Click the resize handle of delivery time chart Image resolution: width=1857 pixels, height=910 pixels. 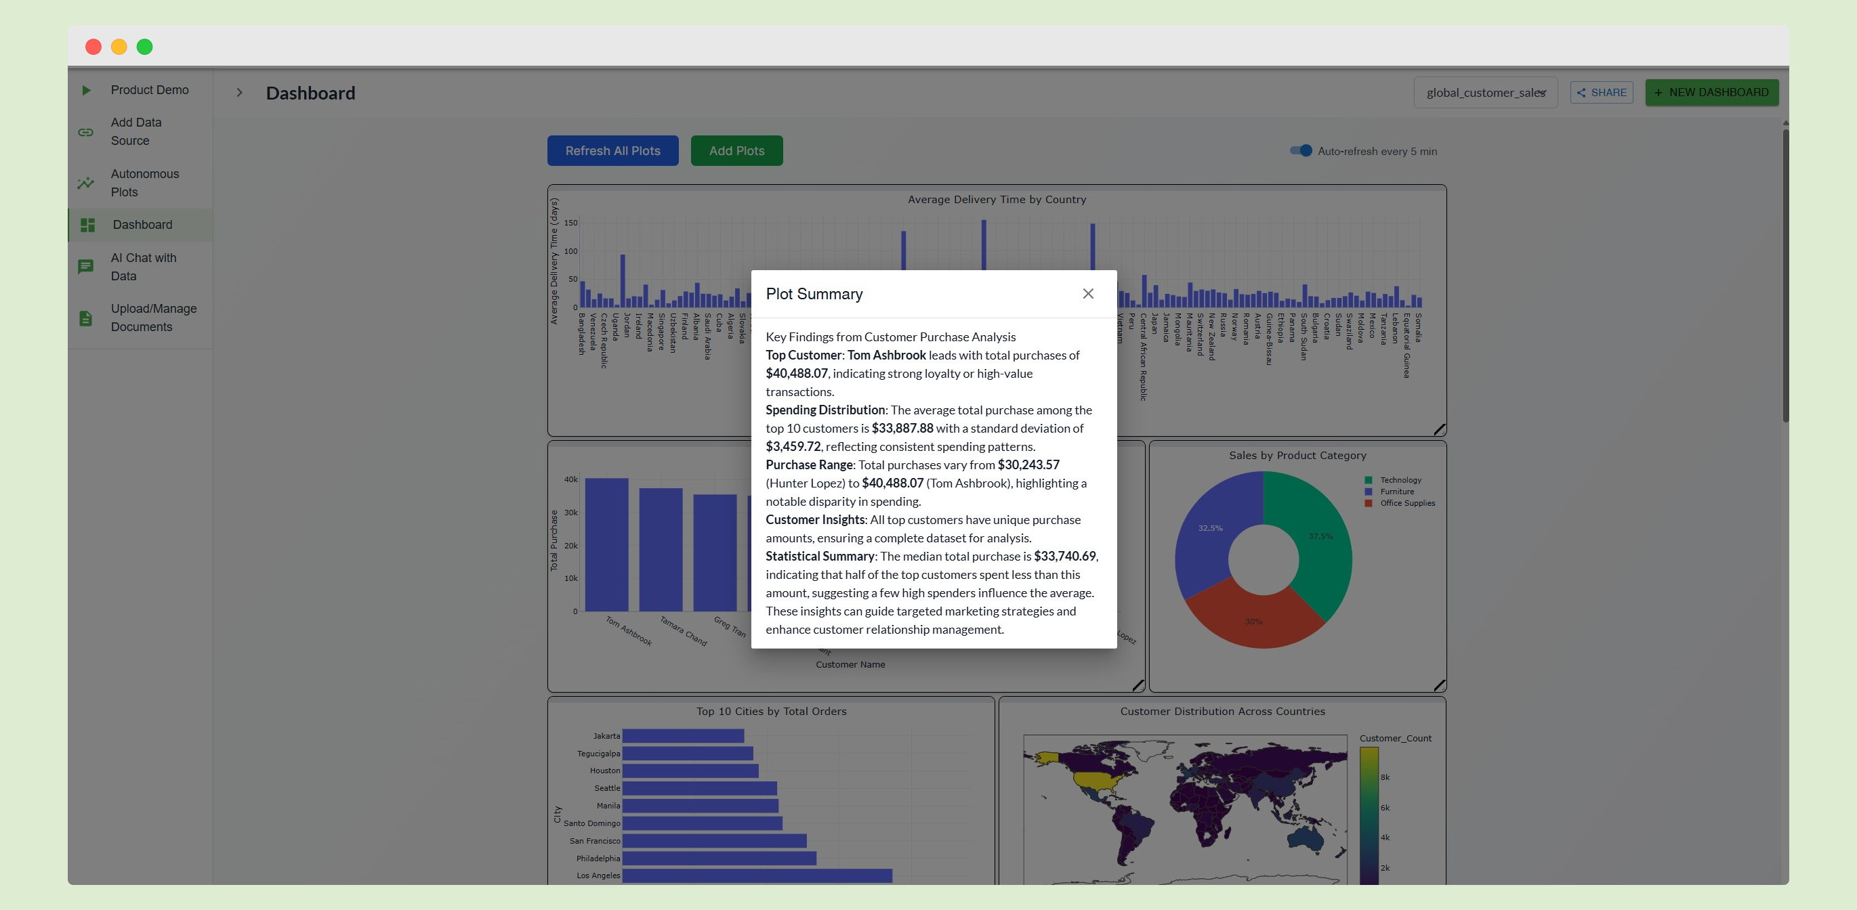[x=1439, y=429]
